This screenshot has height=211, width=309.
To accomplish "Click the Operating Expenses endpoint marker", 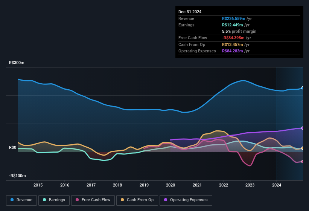I will [303, 128].
